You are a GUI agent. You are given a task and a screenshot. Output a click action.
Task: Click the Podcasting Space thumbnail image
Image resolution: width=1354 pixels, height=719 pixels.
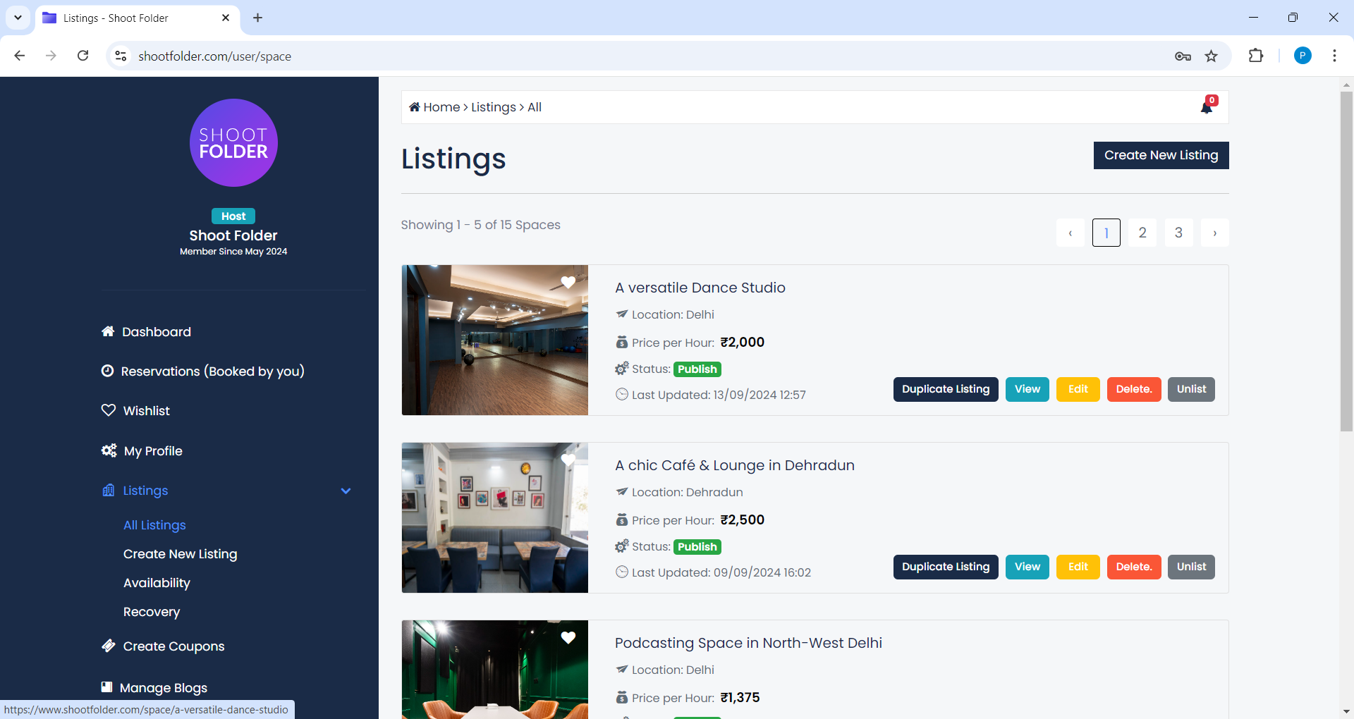click(495, 670)
